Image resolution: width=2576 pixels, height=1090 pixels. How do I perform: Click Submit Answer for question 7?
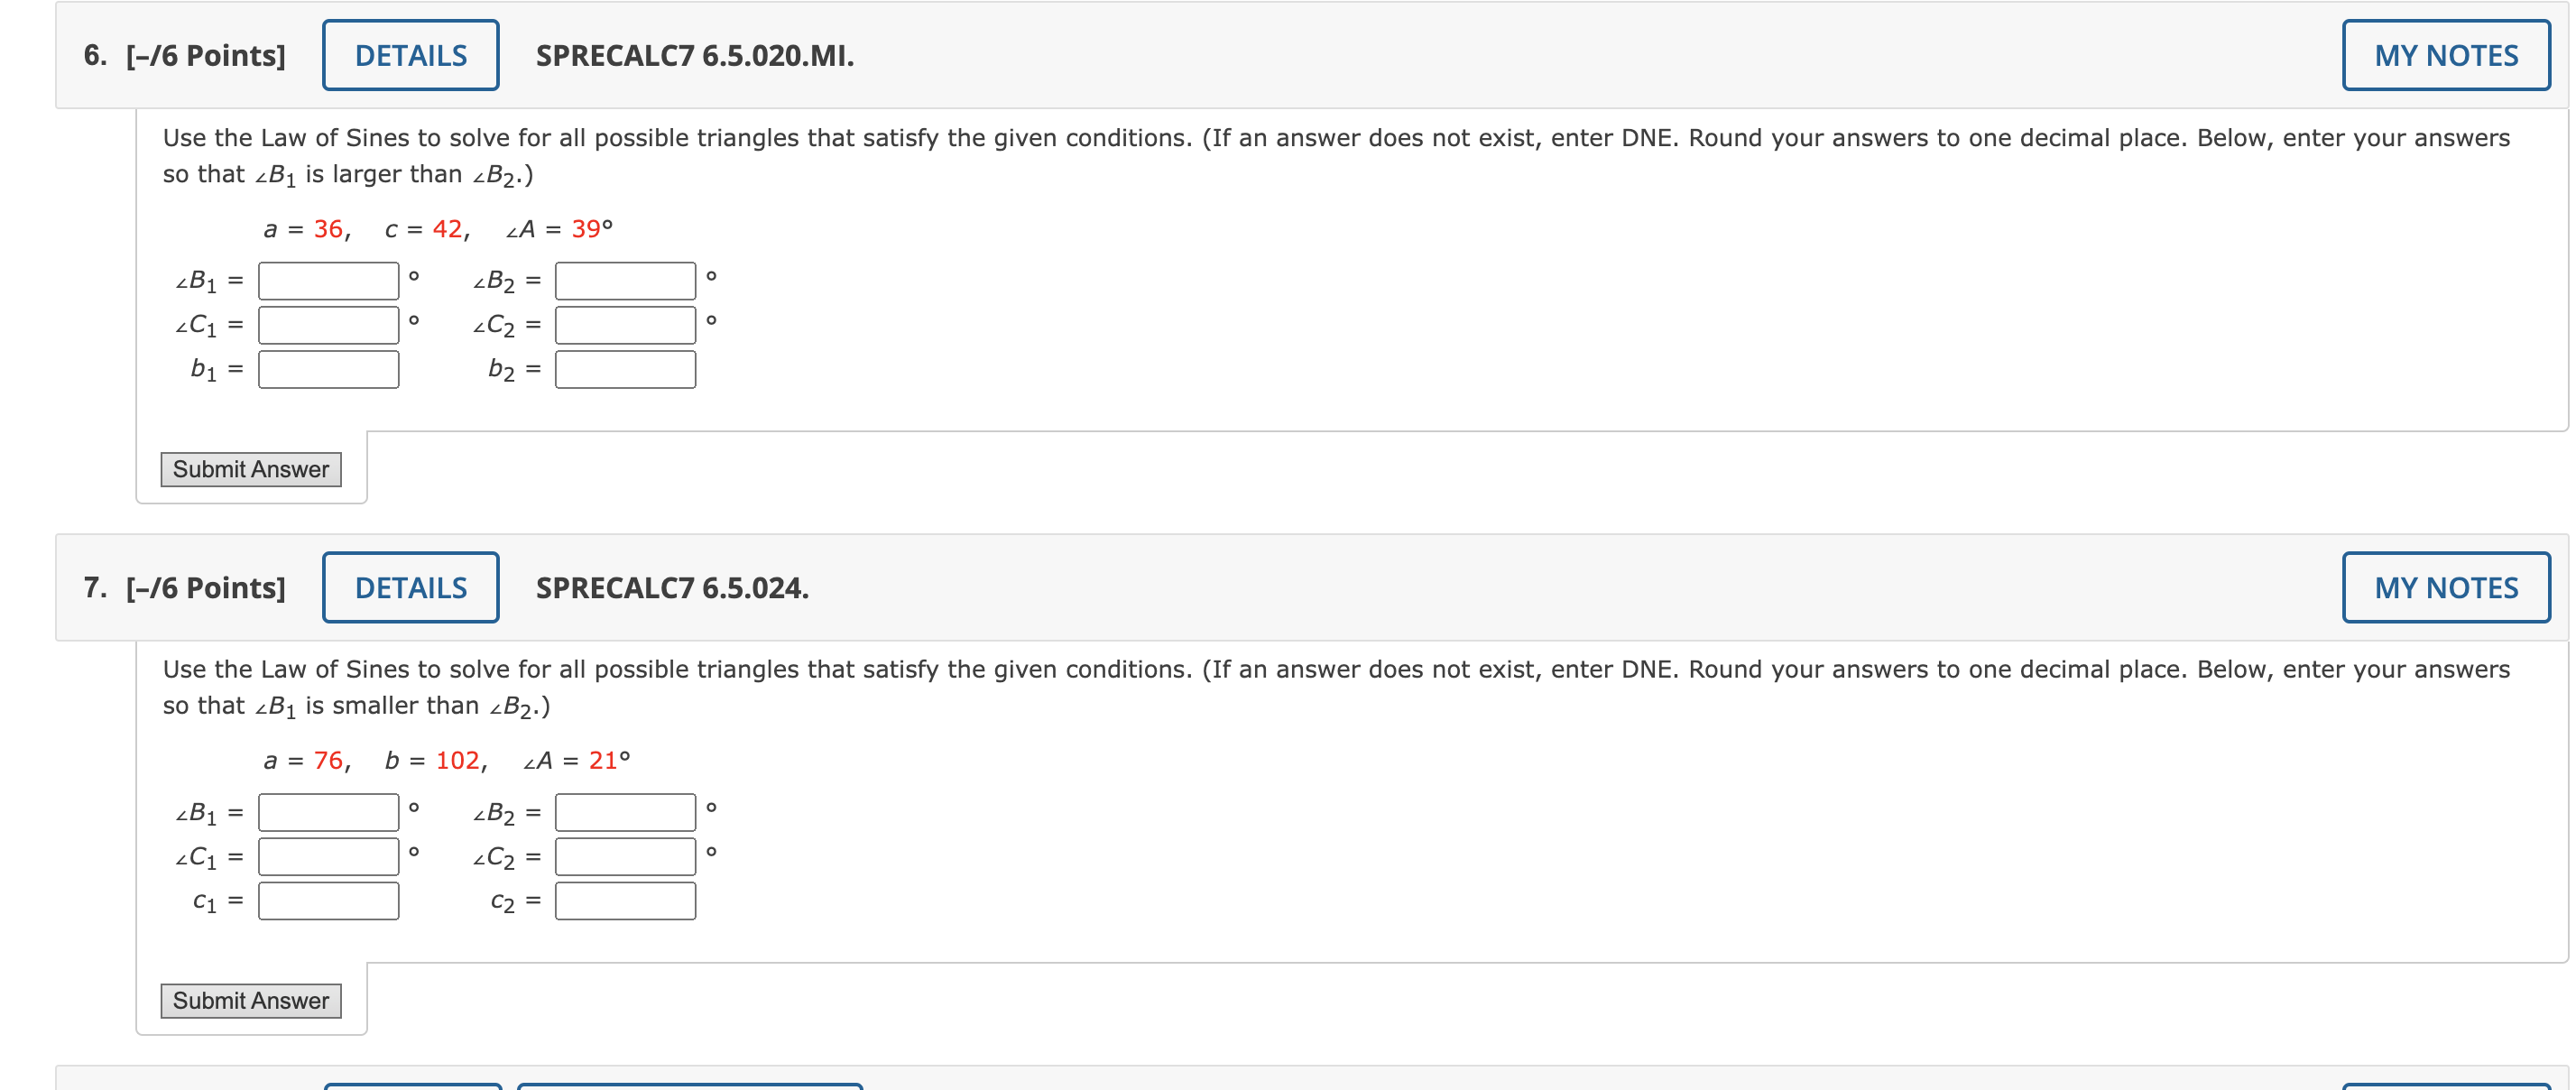[x=250, y=1000]
